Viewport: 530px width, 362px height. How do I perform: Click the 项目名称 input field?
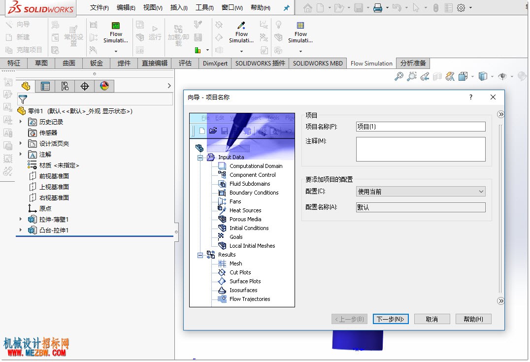coord(421,127)
